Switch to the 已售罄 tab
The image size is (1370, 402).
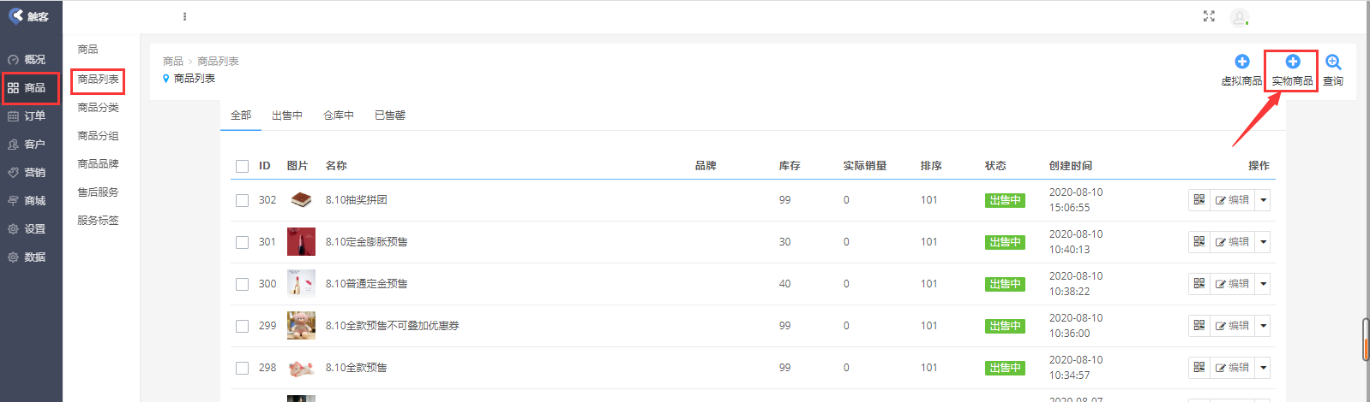(390, 115)
